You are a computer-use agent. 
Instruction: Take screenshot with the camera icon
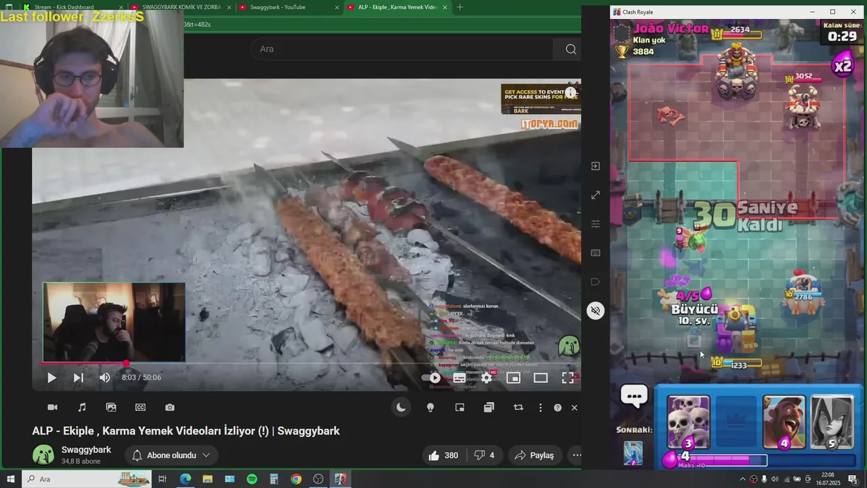[169, 407]
